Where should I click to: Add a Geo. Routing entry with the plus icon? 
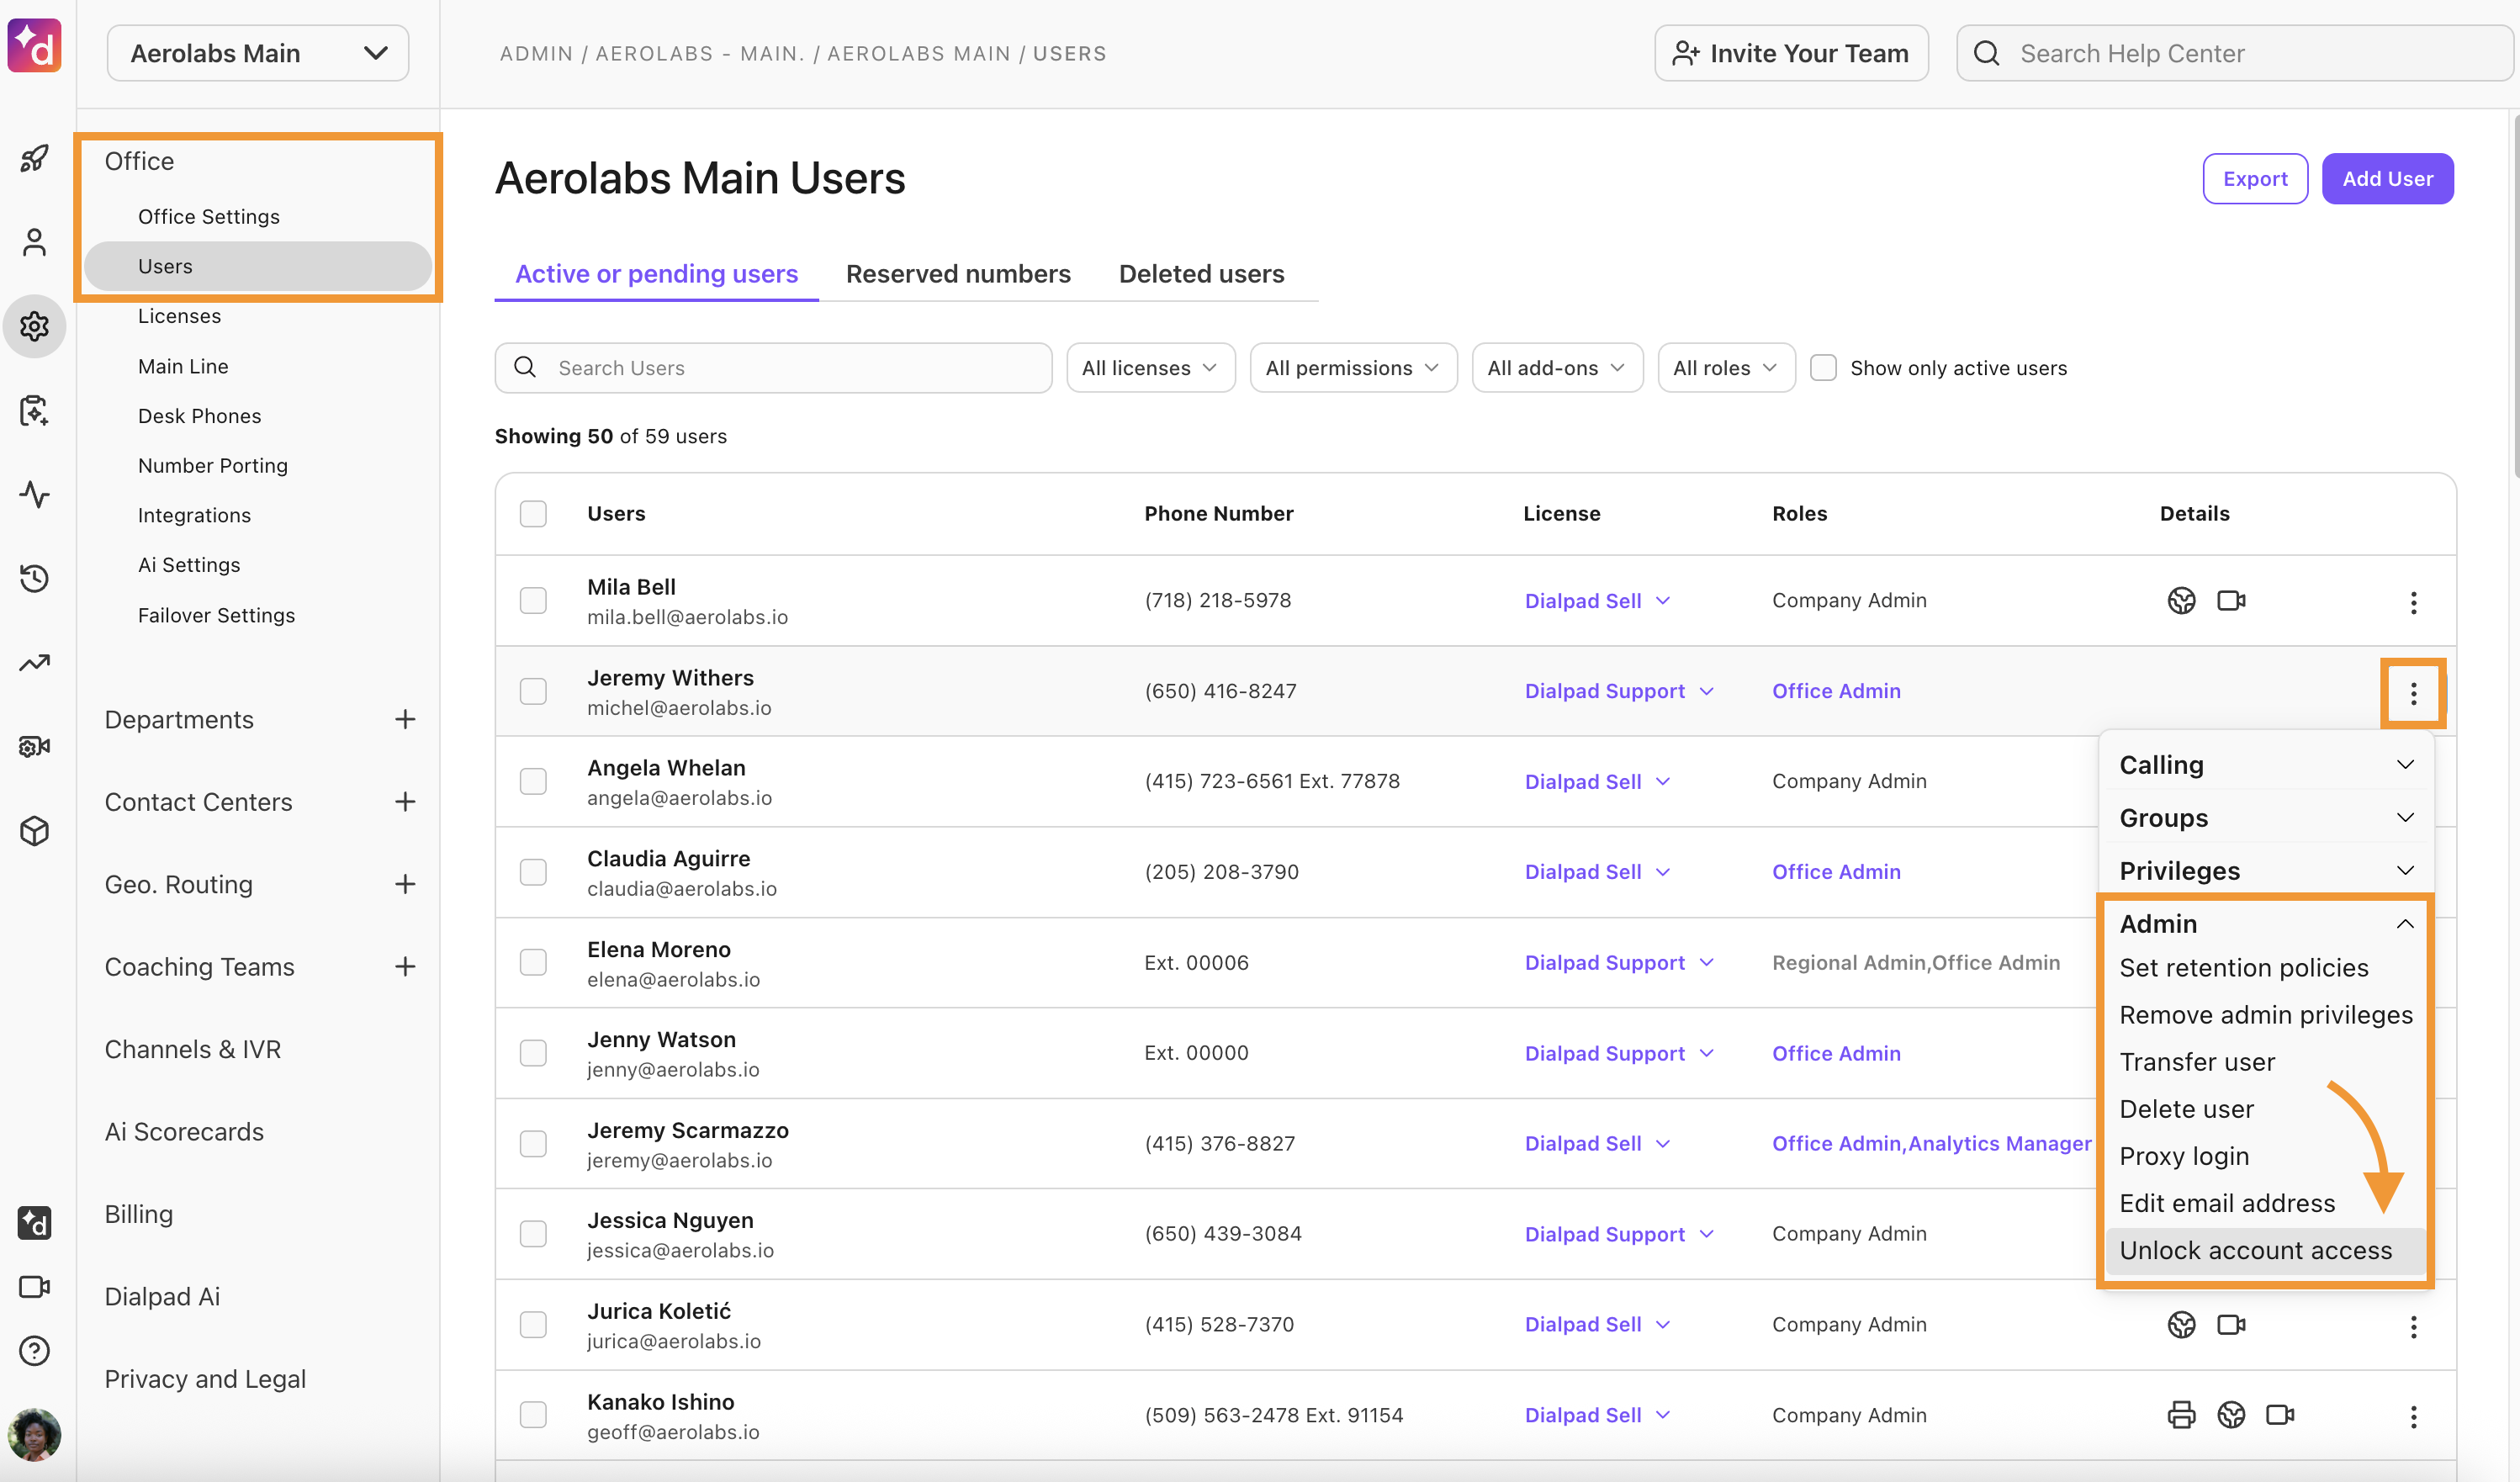(x=405, y=884)
